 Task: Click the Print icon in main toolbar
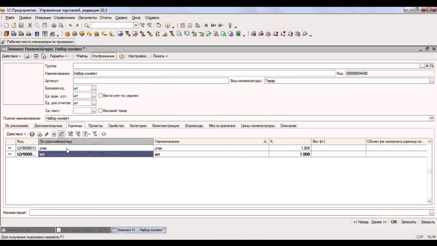[54, 26]
